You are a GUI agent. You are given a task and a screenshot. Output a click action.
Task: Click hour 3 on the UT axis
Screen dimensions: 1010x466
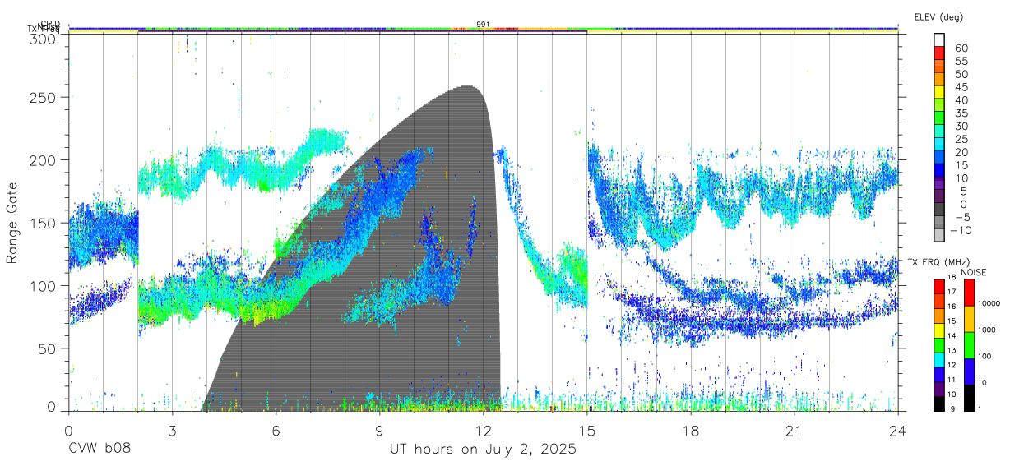(172, 430)
